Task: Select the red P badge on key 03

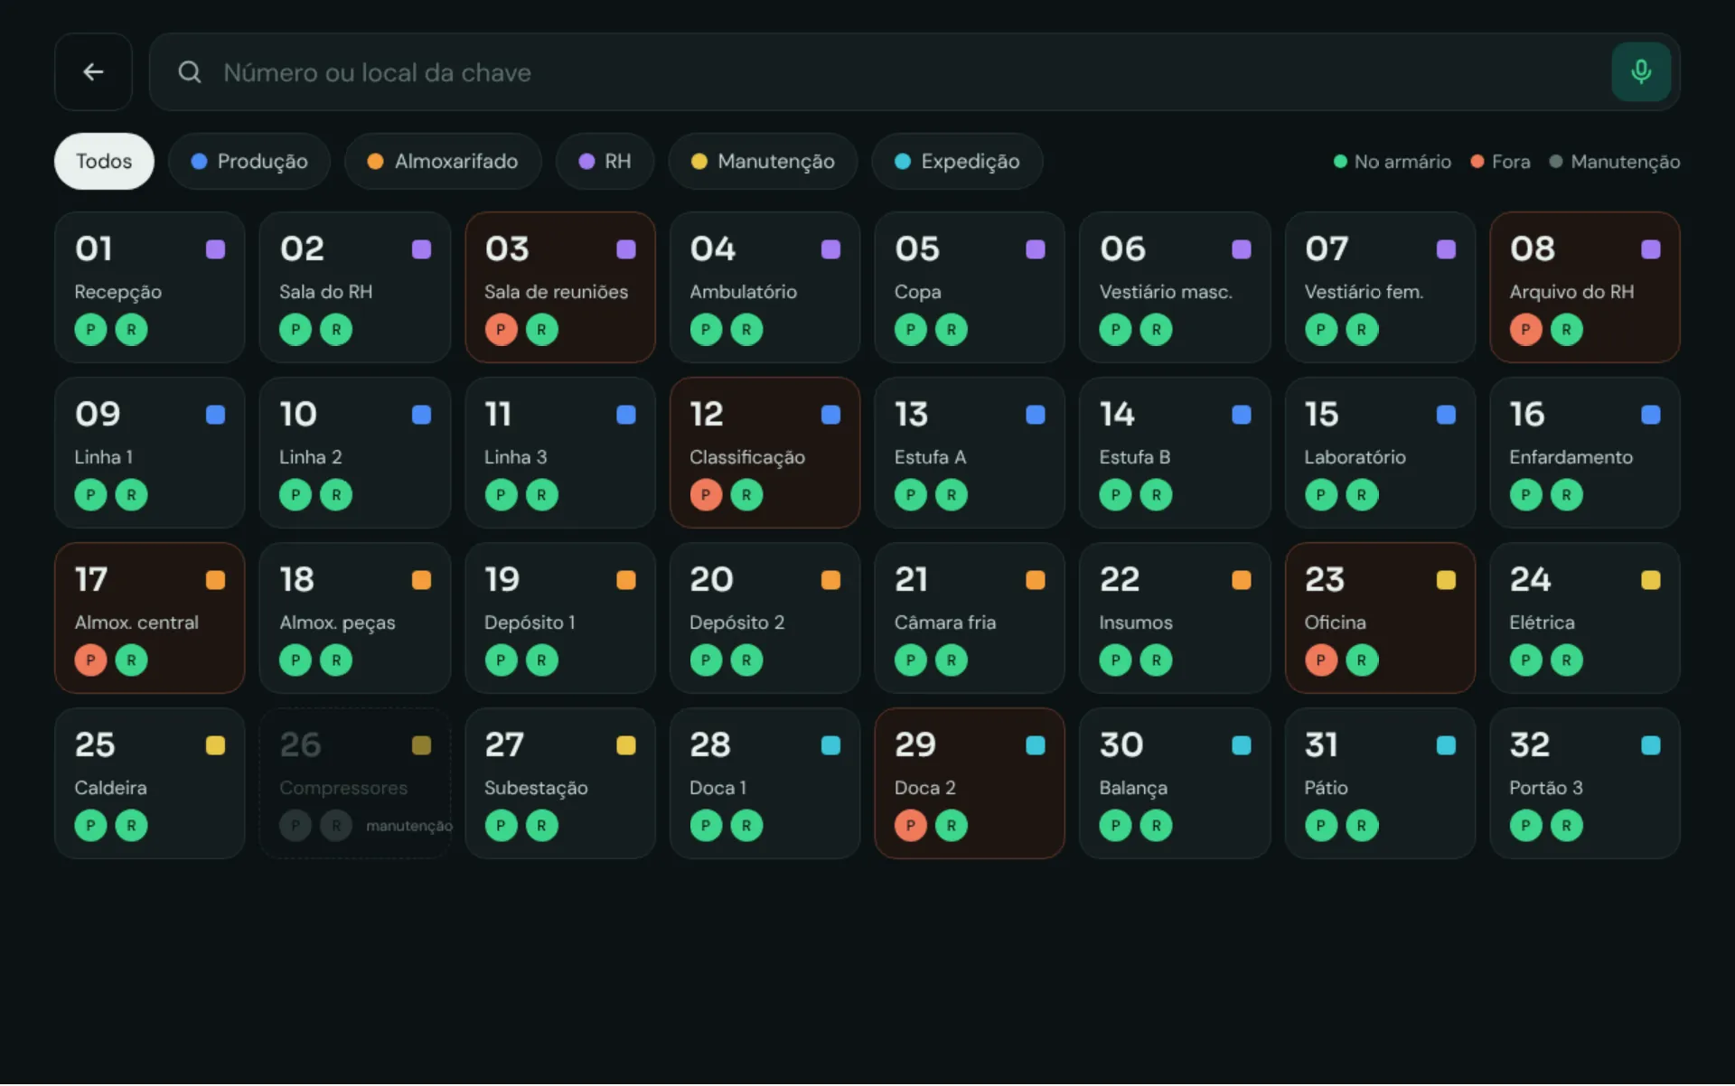Action: tap(501, 330)
